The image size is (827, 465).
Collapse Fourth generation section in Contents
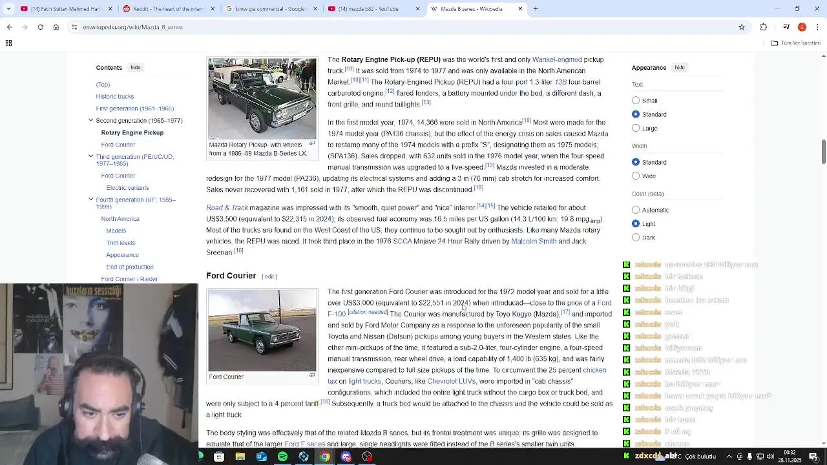[91, 200]
